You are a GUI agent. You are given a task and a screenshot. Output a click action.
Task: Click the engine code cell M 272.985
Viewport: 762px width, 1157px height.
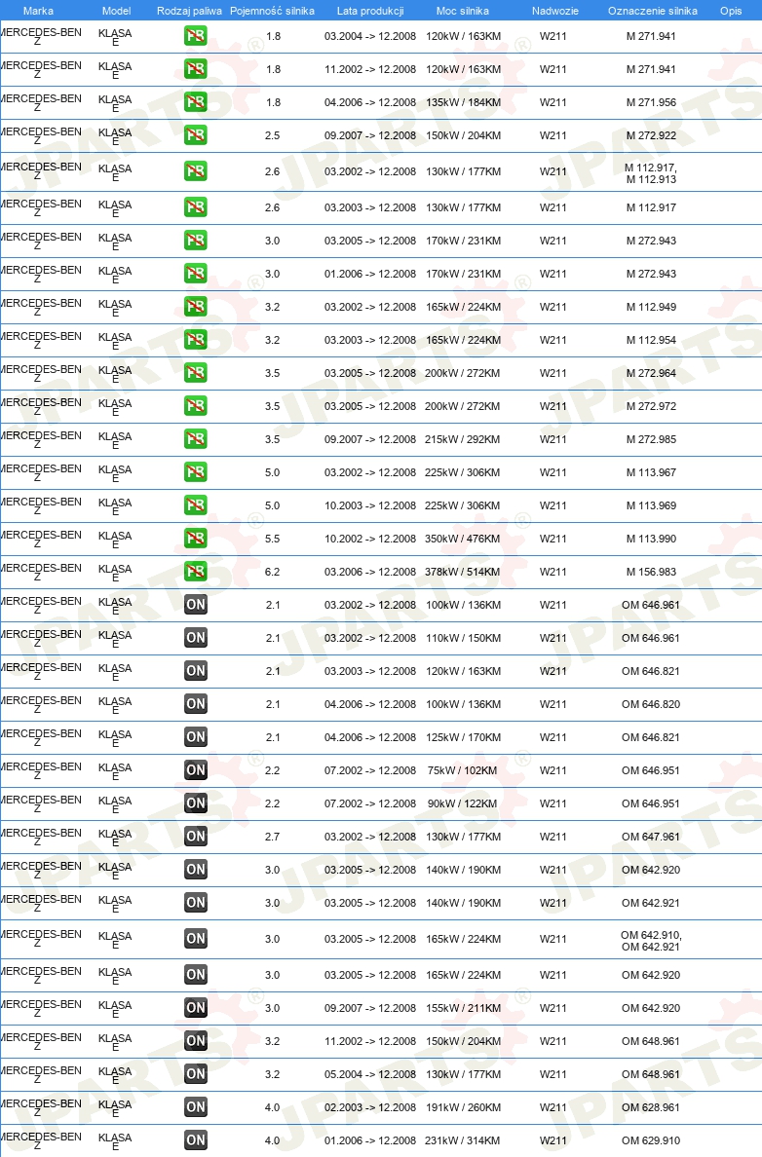[x=651, y=439]
